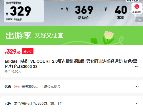Image resolution: width=143 pixels, height=112 pixels.
Task: Open the 出游季 promotion banner
Action: tap(71, 36)
